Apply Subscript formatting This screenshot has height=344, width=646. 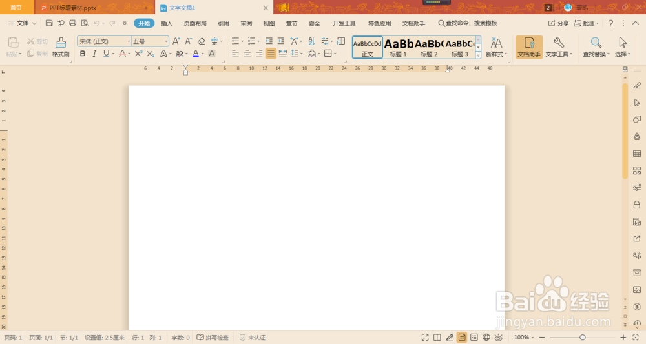click(x=151, y=54)
